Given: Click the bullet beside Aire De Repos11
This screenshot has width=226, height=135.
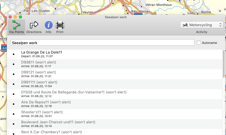Looking at the screenshot, I should pos(13,104).
